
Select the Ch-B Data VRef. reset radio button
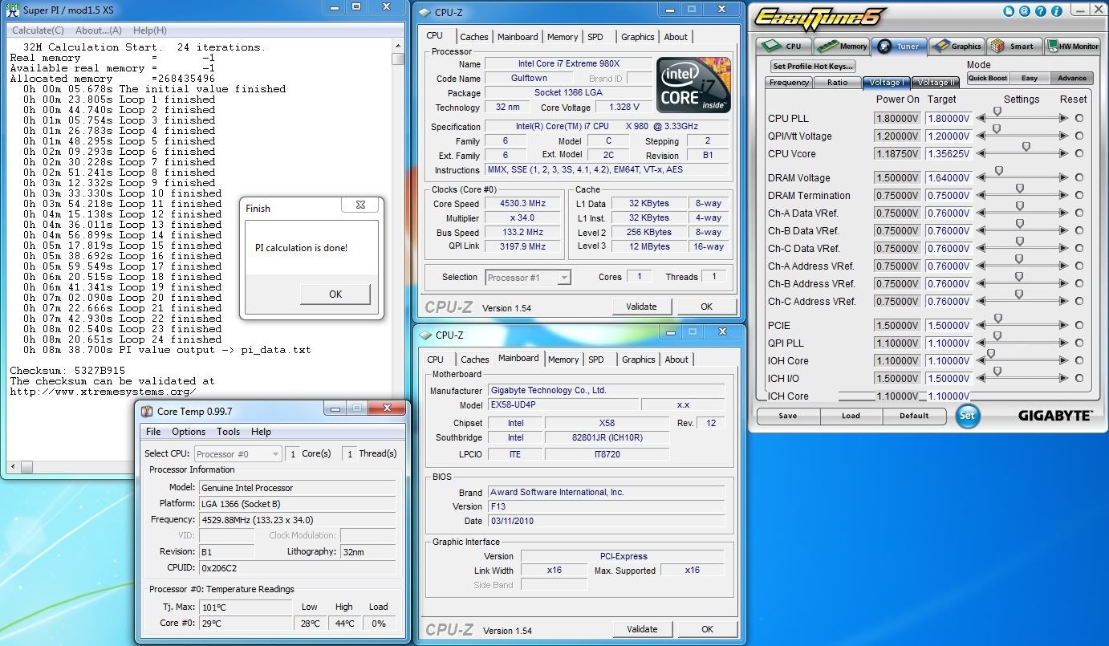pos(1079,231)
